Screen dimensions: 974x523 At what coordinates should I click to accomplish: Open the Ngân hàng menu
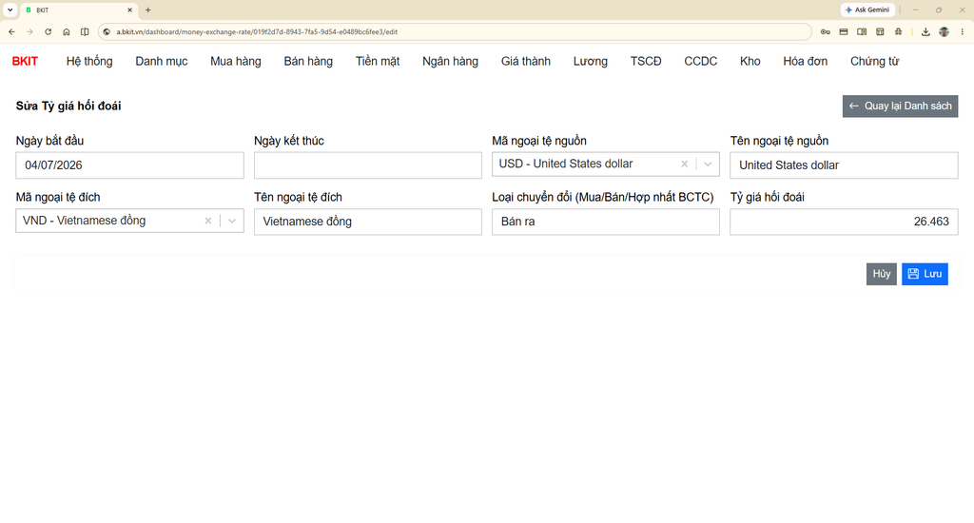(x=450, y=61)
